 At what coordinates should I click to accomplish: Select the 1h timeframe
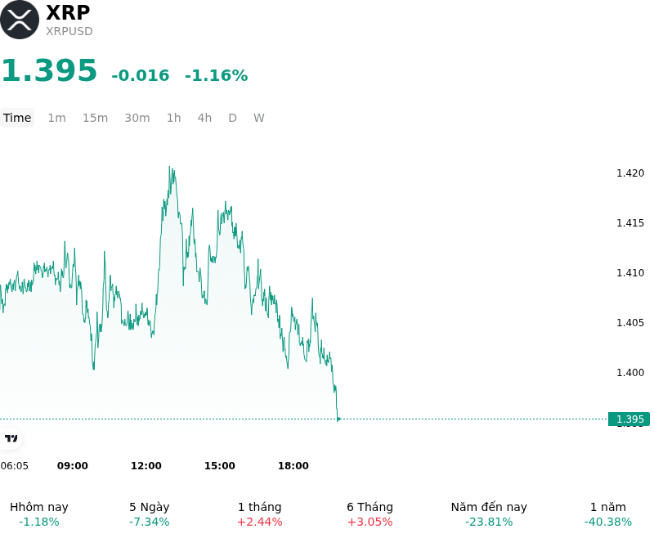tap(174, 118)
